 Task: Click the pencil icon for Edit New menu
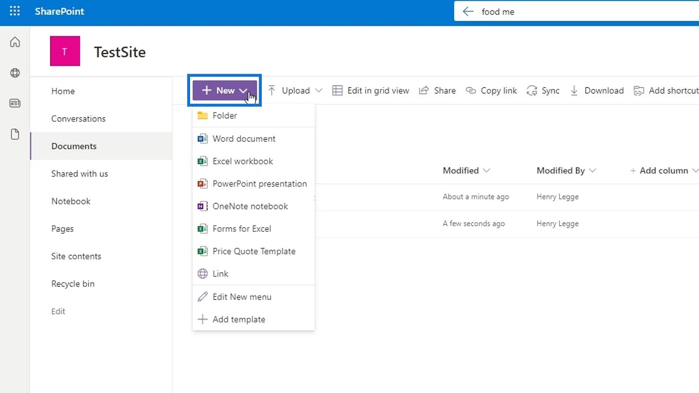pos(202,297)
